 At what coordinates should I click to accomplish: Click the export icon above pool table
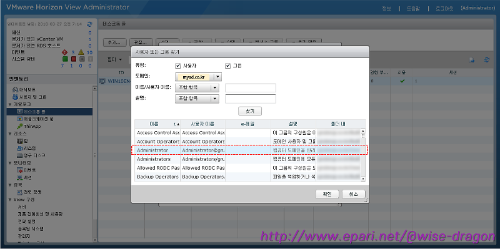[x=472, y=59]
